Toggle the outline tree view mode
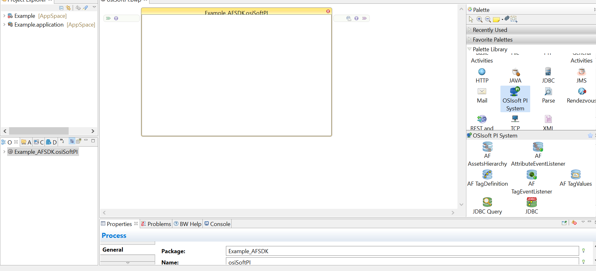The width and height of the screenshot is (596, 271). coord(72,141)
